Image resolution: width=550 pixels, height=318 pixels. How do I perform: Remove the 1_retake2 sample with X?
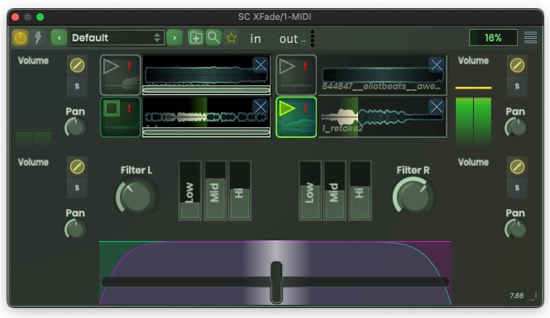click(437, 107)
